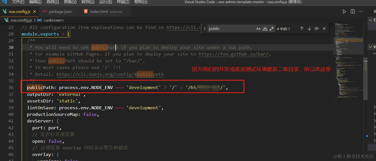
Task: Click the HTML5 icon on index.html tab
Action: [86, 12]
